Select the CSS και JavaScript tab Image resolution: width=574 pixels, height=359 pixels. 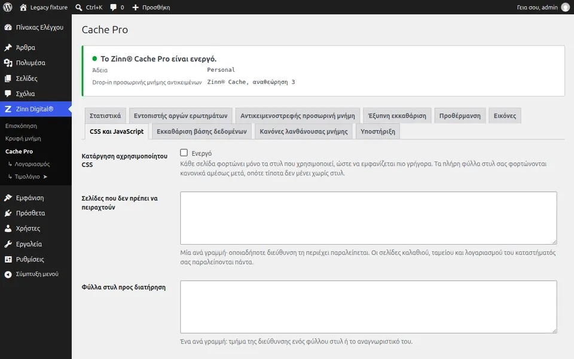tap(117, 132)
